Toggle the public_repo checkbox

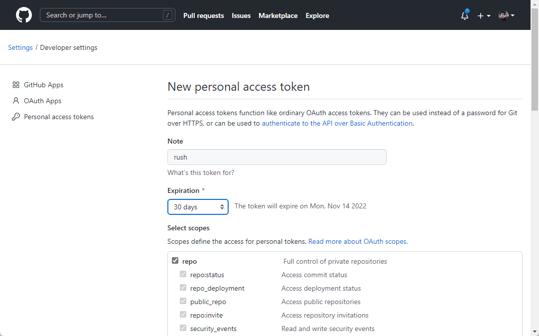(x=183, y=301)
